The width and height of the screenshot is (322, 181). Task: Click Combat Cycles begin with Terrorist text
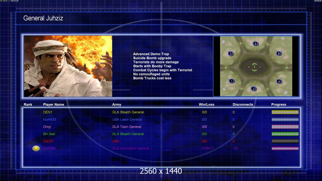point(163,70)
